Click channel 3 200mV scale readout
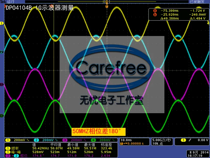The height and width of the screenshot is (158, 210). 76,140
